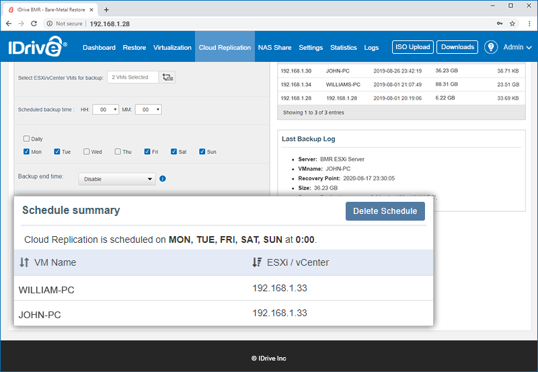Open the Dashboard page
Viewport: 538px width, 372px height.
click(99, 47)
